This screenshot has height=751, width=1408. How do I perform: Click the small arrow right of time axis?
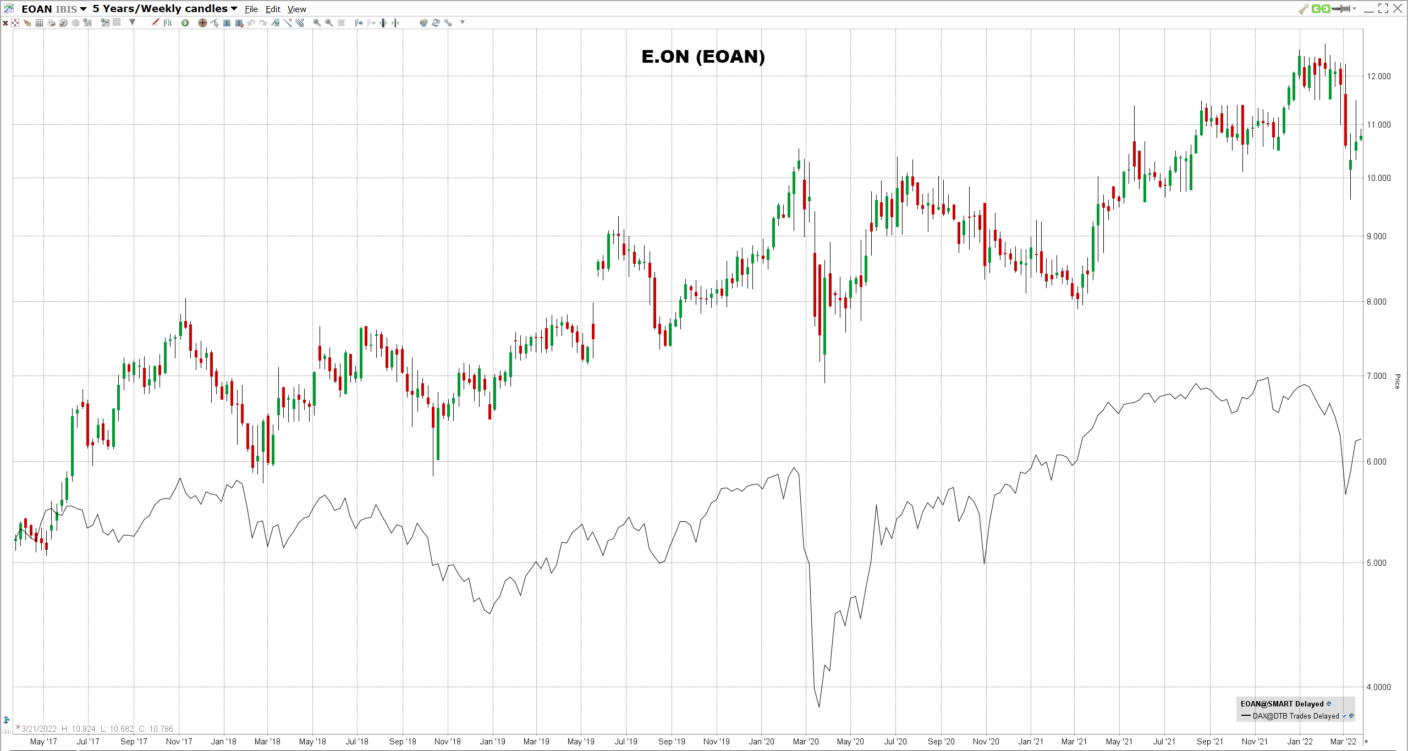pos(1366,741)
